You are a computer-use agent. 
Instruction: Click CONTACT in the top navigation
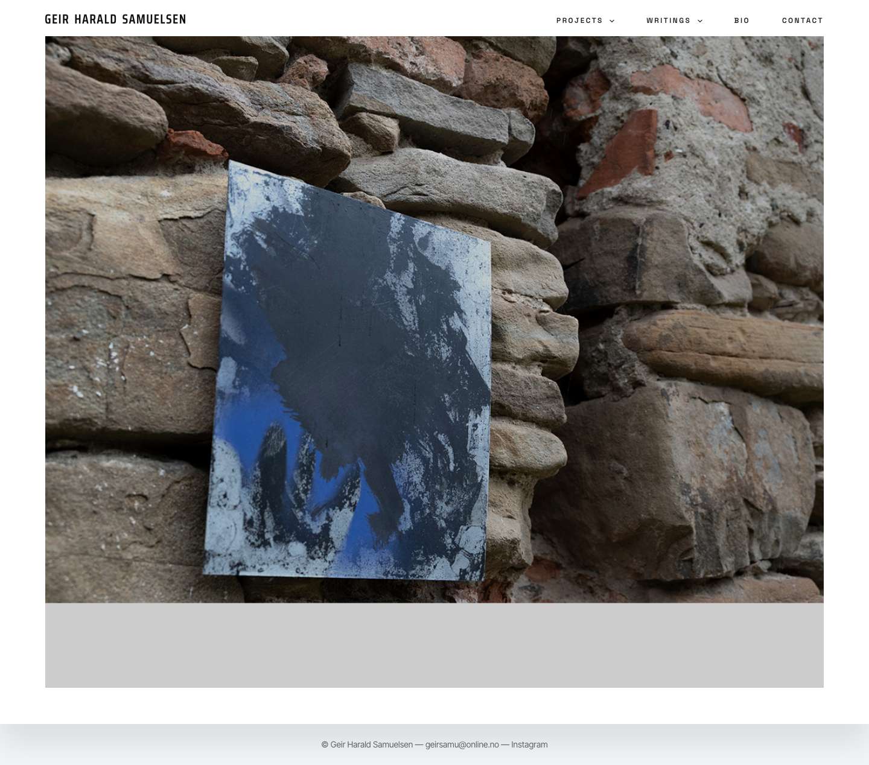tap(803, 21)
